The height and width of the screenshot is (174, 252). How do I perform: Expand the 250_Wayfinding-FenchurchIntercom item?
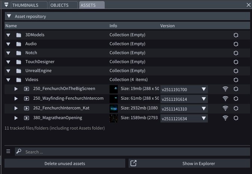tap(16, 99)
